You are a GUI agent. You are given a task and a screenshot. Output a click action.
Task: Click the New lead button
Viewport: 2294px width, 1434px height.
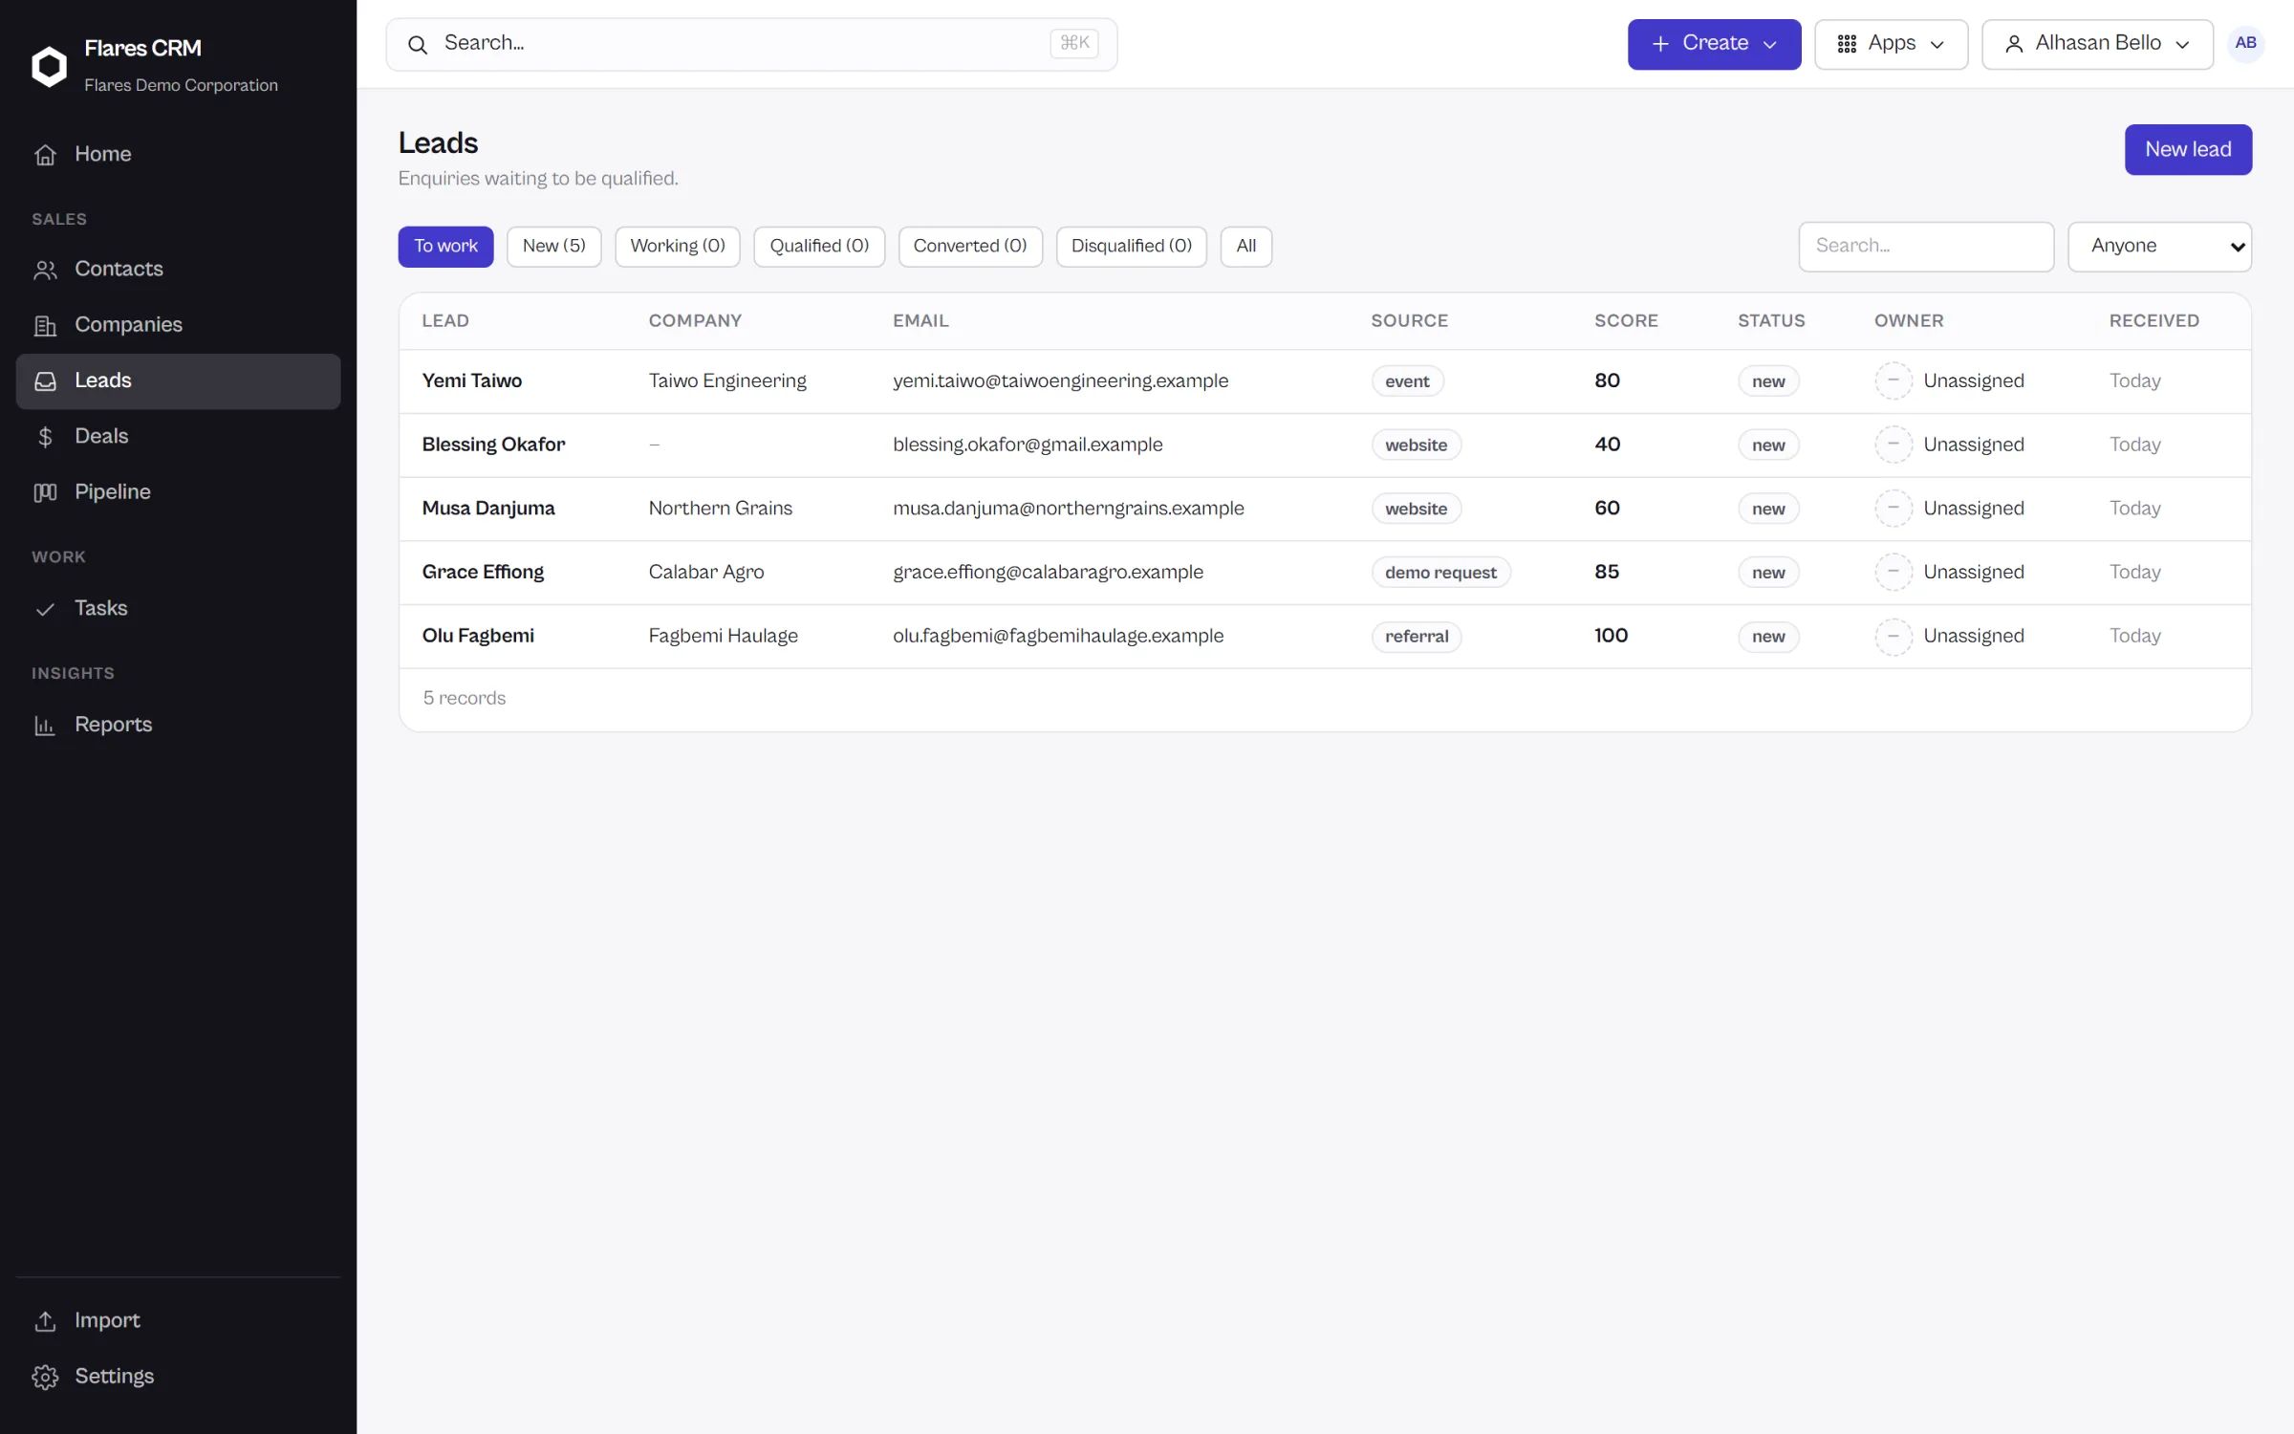(x=2188, y=149)
